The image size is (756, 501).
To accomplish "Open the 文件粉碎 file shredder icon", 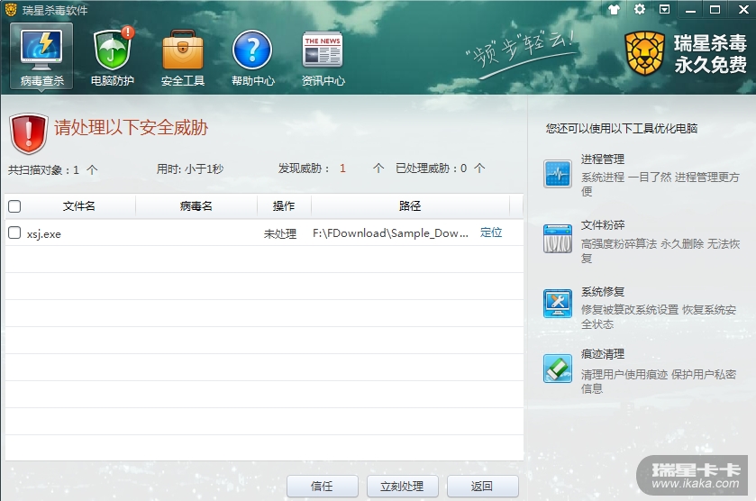I will click(x=558, y=239).
